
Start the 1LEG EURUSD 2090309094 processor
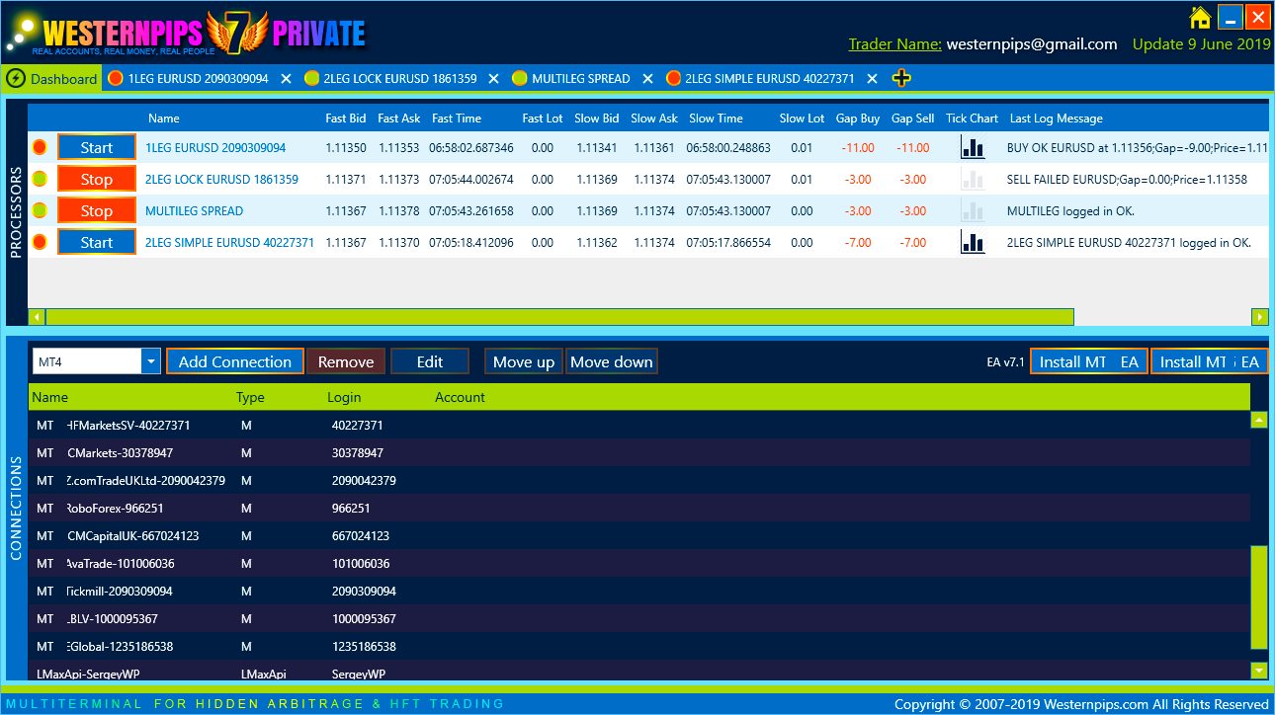pyautogui.click(x=97, y=147)
